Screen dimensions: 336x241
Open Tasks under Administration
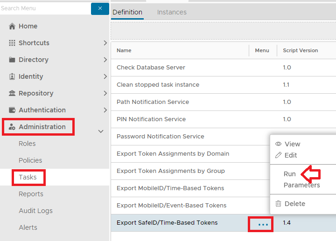tap(28, 177)
